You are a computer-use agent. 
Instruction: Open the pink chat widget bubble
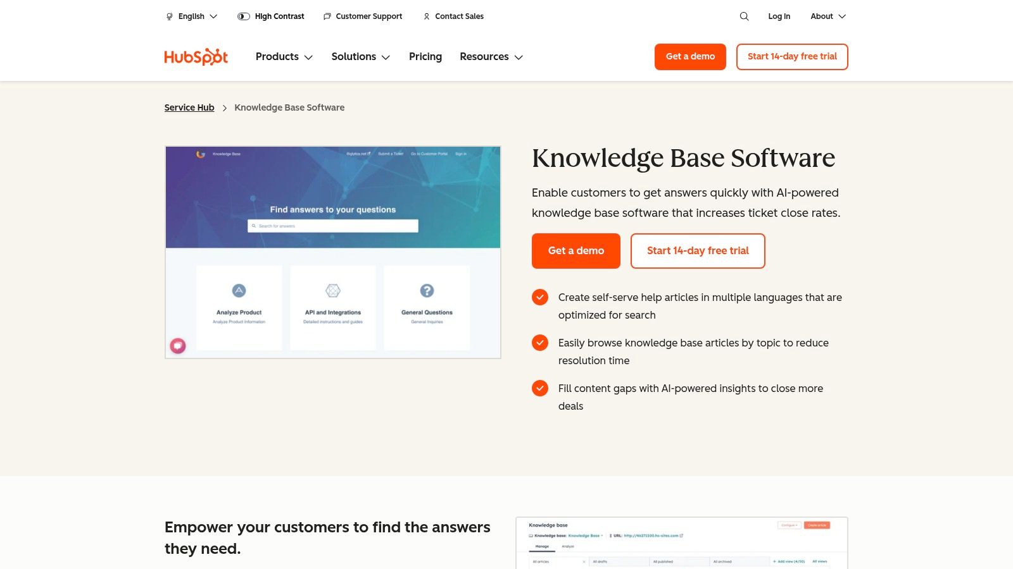(x=178, y=346)
